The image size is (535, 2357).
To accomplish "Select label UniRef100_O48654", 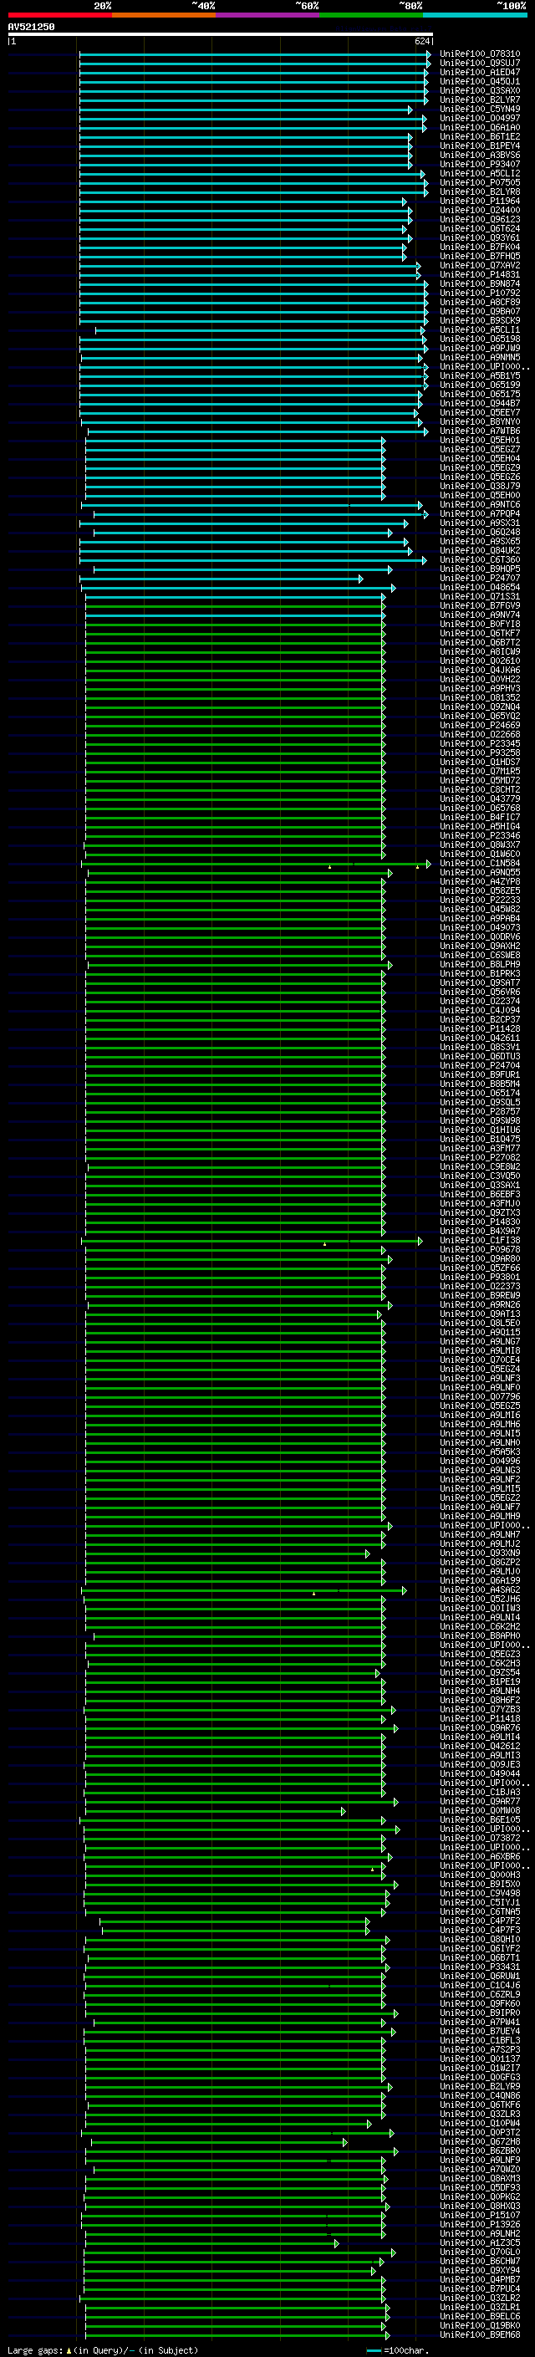I will 480,588.
